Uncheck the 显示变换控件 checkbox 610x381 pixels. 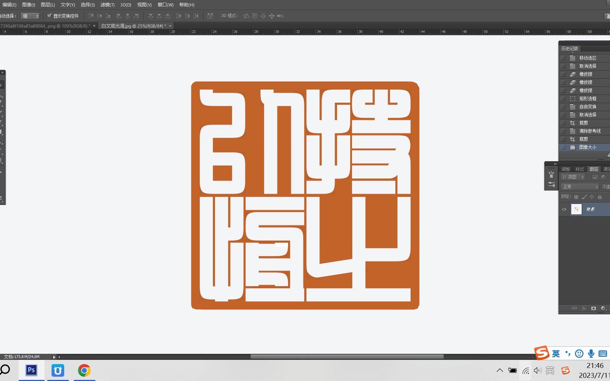(x=49, y=16)
